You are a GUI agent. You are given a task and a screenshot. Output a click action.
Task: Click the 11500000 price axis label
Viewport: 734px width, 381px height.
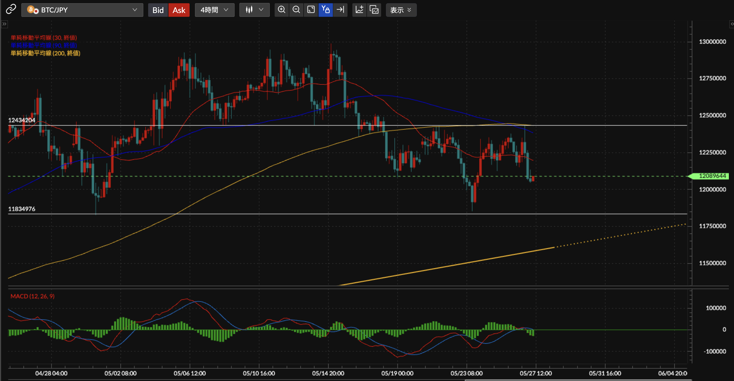coord(712,263)
